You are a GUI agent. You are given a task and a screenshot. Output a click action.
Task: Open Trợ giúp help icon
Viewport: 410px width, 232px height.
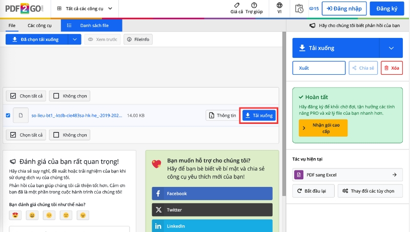254,6
